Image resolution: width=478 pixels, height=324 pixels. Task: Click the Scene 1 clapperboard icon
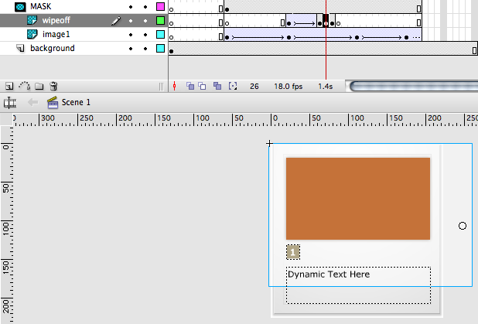pyautogui.click(x=53, y=102)
